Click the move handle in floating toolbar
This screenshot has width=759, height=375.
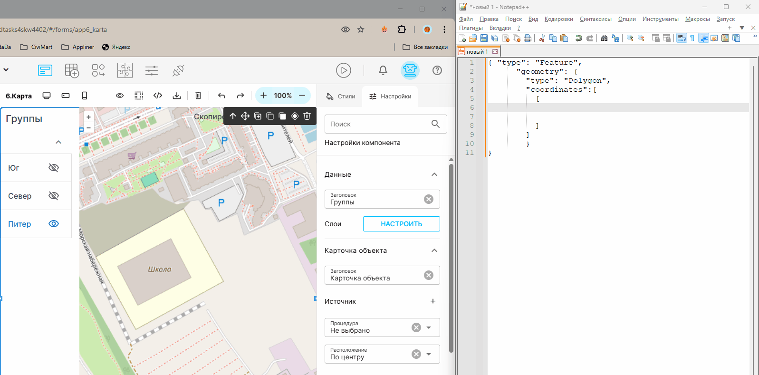click(x=245, y=116)
